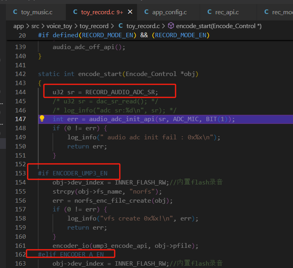Click the toy_record.c breadcrumb file entry

tap(143, 26)
